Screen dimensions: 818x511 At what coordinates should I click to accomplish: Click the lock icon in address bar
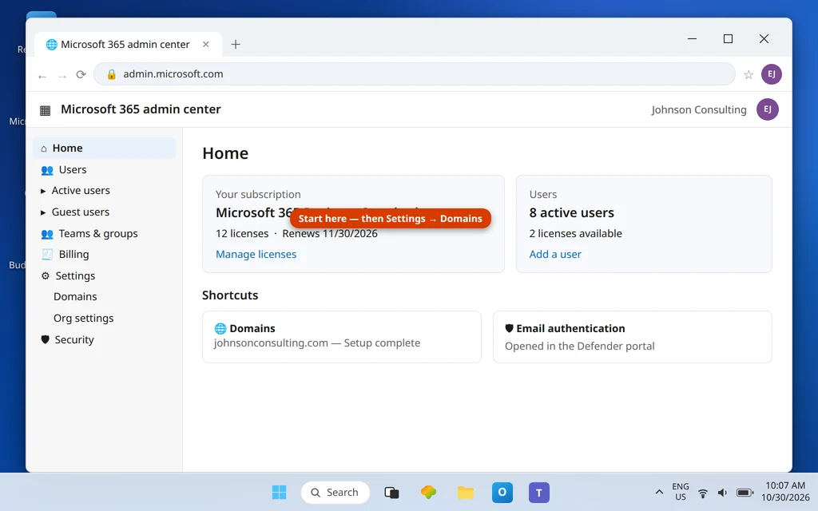tap(111, 74)
